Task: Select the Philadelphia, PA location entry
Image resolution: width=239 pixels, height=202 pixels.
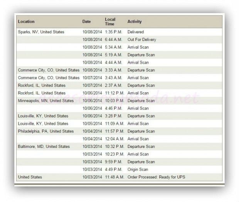Action: click(x=45, y=131)
